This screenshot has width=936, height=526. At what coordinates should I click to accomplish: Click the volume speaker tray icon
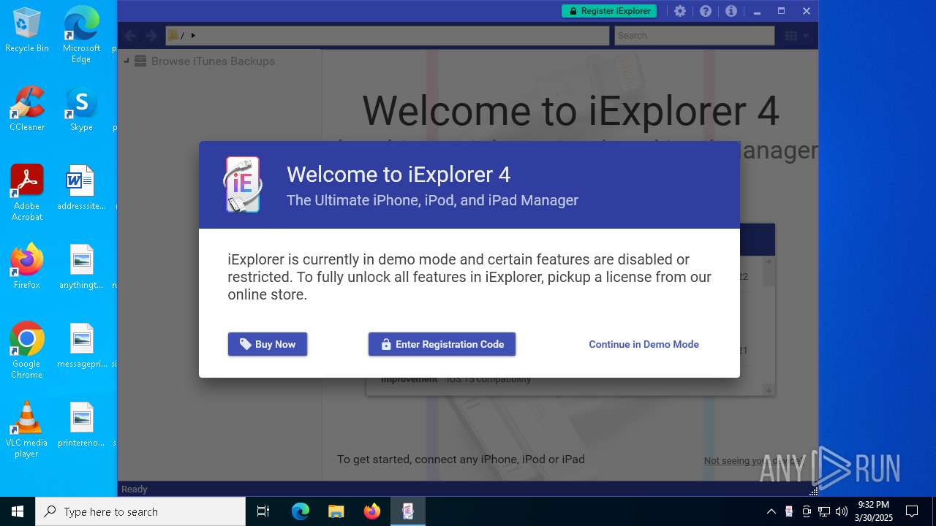(842, 511)
